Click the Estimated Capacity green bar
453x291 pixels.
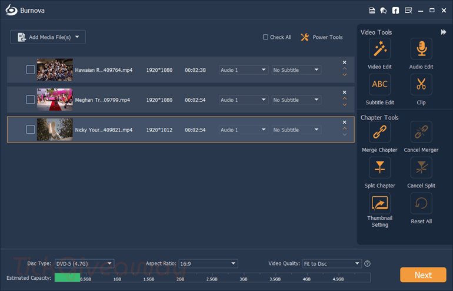(67, 277)
